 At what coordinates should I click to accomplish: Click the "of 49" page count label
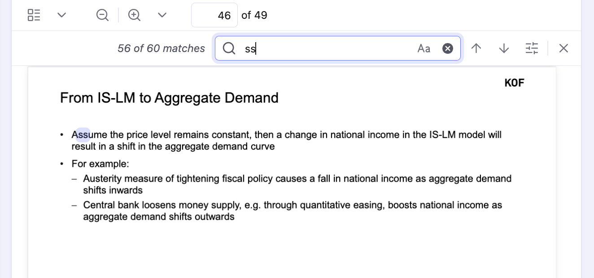(x=254, y=15)
